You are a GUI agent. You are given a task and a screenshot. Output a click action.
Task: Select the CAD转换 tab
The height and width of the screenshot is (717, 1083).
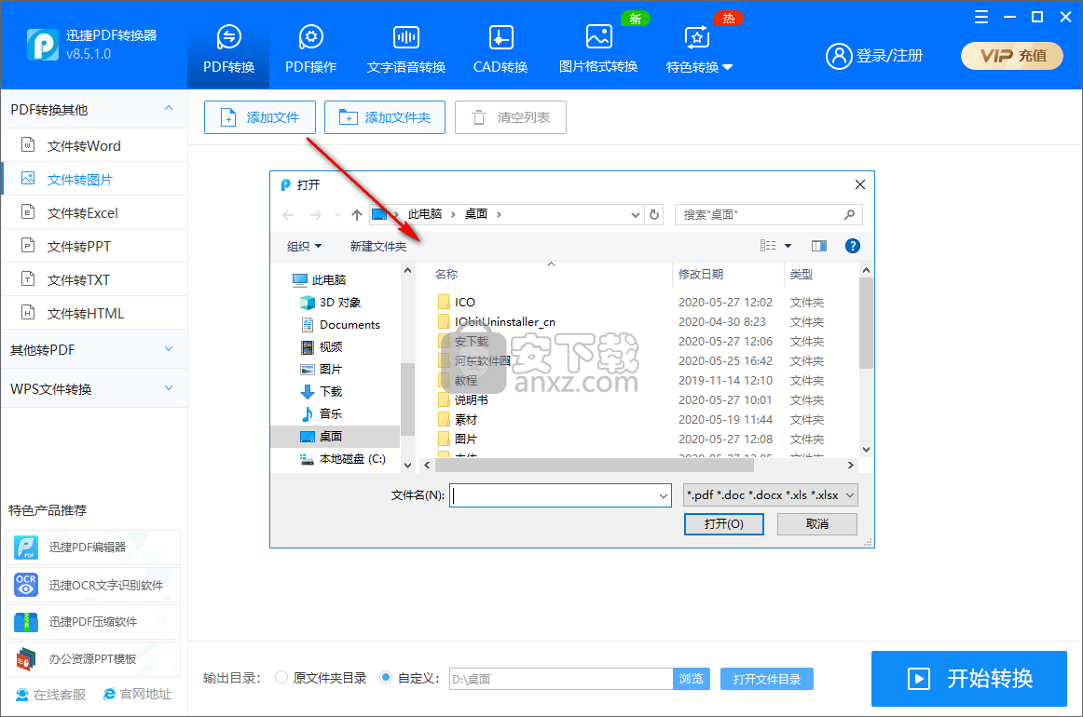click(x=500, y=49)
